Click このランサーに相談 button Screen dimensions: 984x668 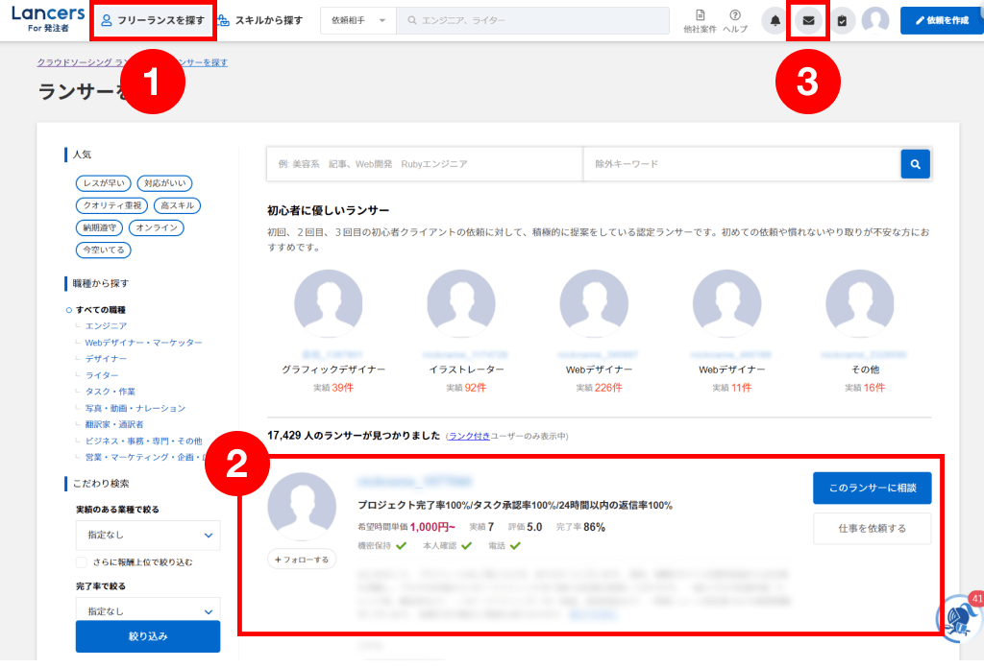tap(873, 489)
